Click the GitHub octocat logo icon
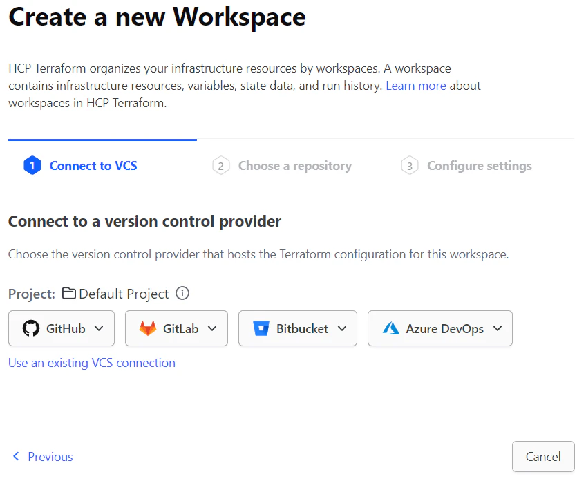586x481 pixels. [31, 328]
